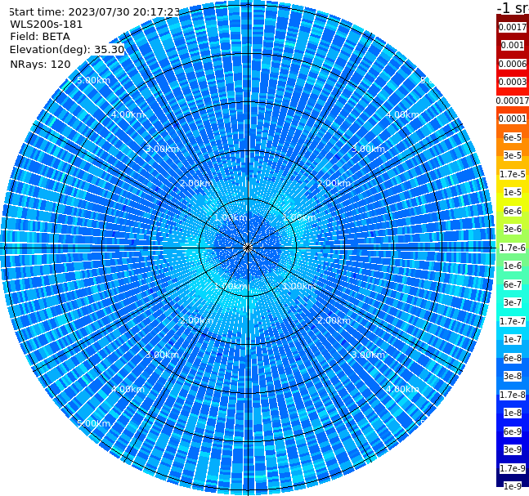The image size is (529, 496).
Task: Click the '1.7e-8' colorbar label
Action: (x=513, y=395)
